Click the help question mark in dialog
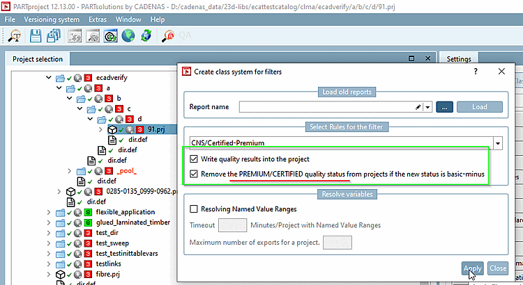The height and width of the screenshot is (285, 523). coord(476,71)
